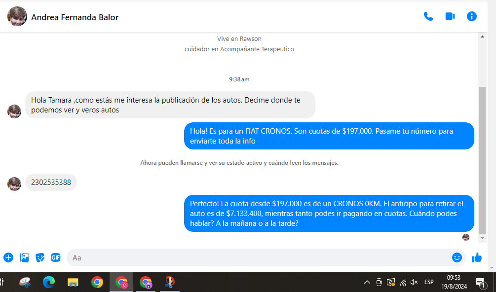Open the ESP keyboard language selector

pyautogui.click(x=429, y=282)
